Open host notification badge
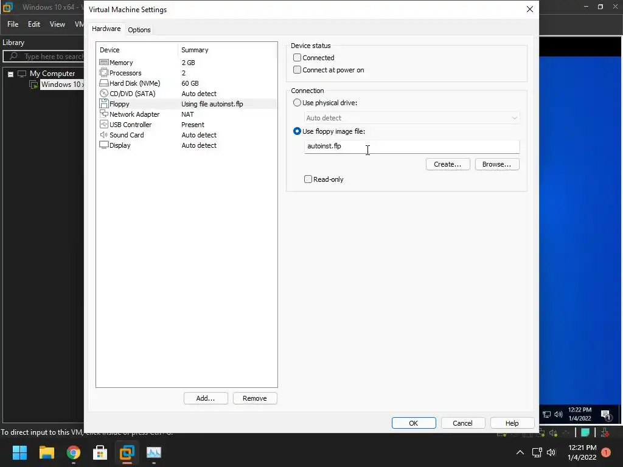This screenshot has height=467, width=623. (606, 452)
